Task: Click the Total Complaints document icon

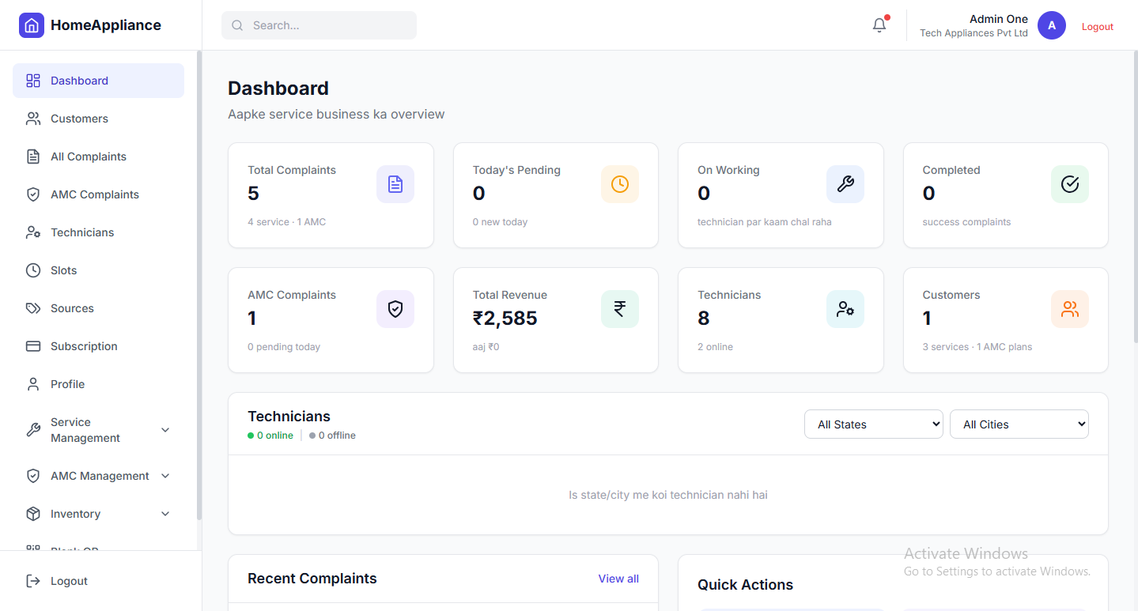Action: (x=395, y=184)
